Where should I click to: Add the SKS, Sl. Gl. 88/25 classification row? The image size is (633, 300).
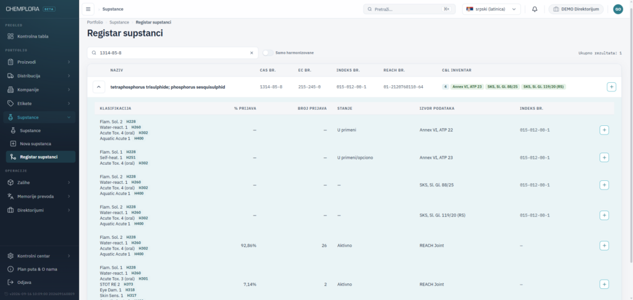(604, 185)
